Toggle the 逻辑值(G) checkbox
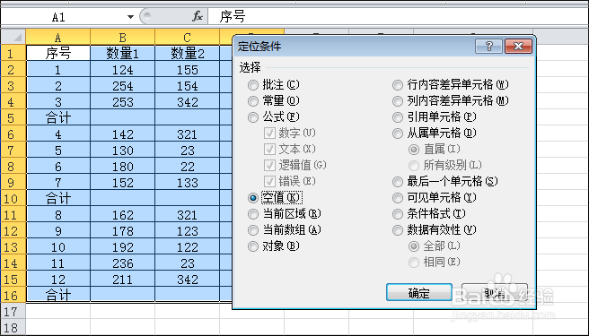The width and height of the screenshot is (589, 336). pos(294,166)
